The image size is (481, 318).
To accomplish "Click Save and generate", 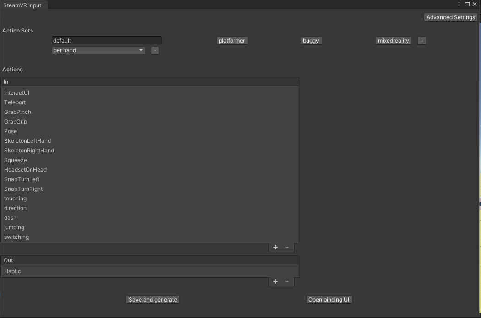I will pos(153,300).
